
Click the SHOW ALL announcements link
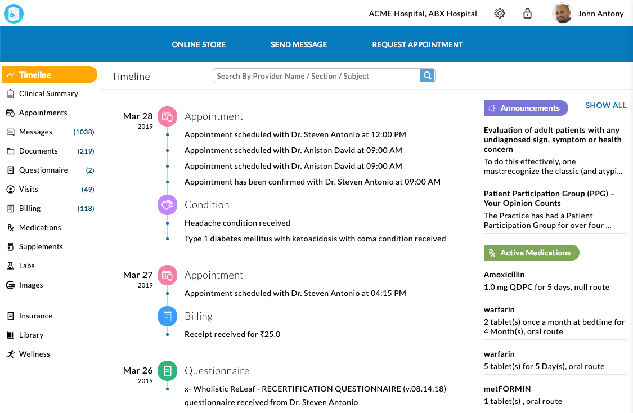point(606,105)
